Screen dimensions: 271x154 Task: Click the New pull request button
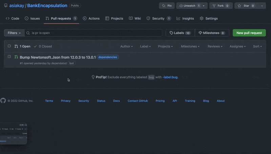(x=249, y=33)
